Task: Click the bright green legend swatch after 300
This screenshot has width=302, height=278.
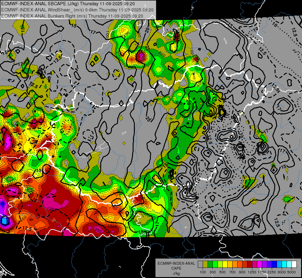Action: pos(215,264)
